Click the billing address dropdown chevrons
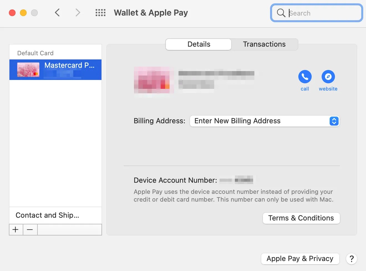366x271 pixels. (x=334, y=121)
